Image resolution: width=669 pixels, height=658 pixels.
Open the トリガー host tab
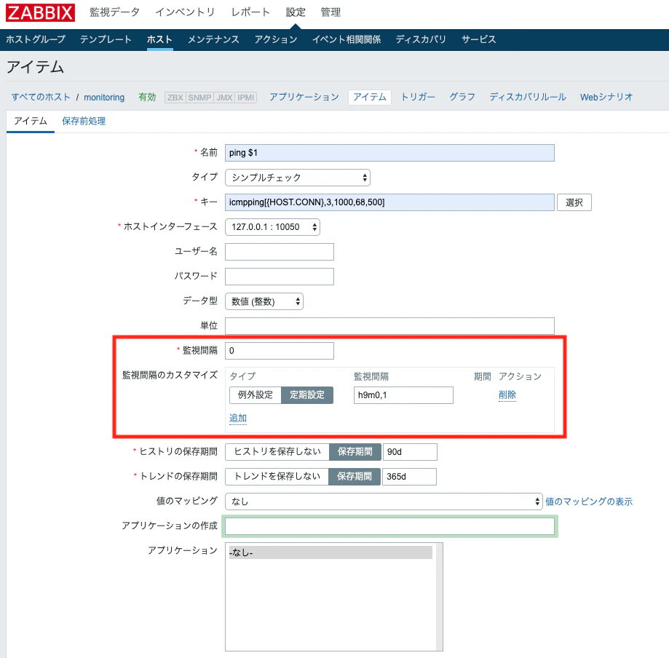tap(418, 98)
